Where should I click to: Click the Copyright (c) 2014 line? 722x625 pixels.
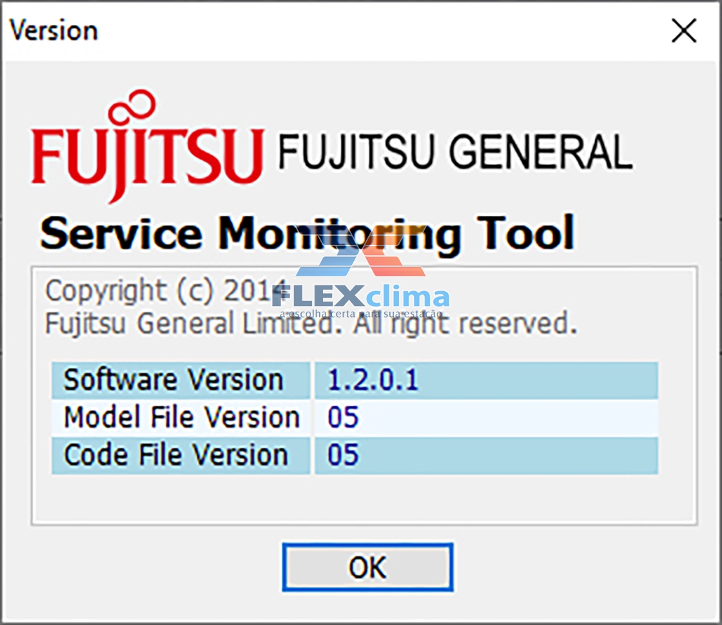click(166, 291)
